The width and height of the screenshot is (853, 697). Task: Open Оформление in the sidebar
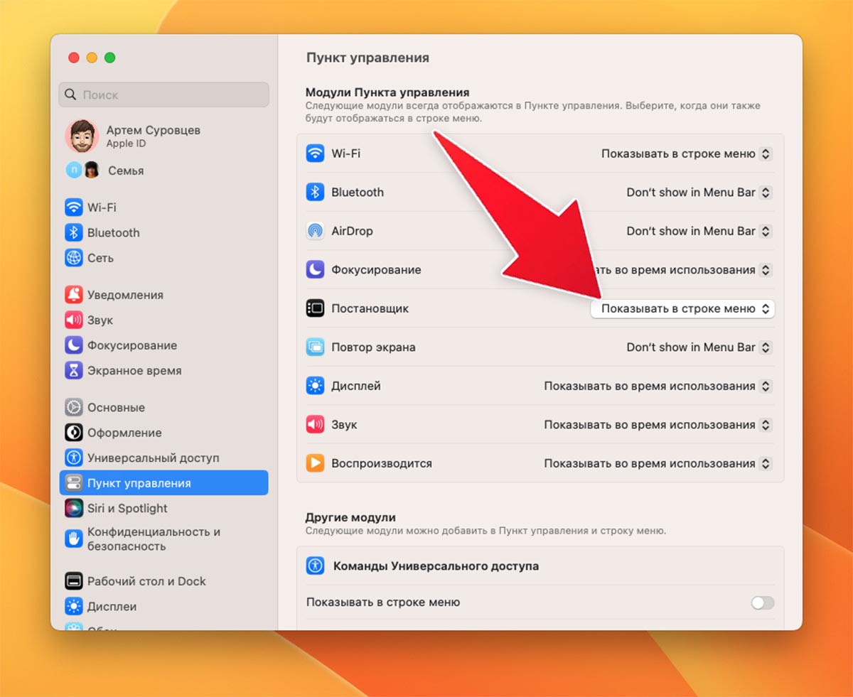point(164,433)
